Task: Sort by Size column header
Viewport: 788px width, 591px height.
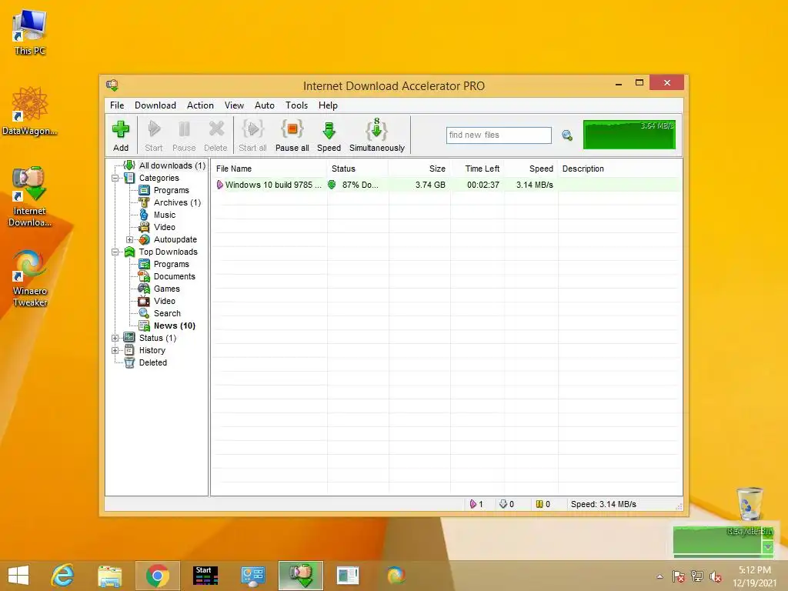Action: 419,169
